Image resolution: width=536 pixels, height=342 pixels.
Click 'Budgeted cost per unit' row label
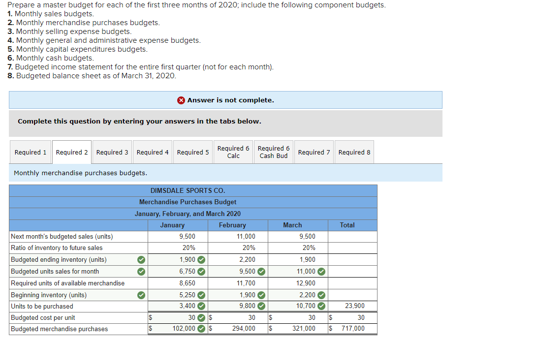coord(43,318)
